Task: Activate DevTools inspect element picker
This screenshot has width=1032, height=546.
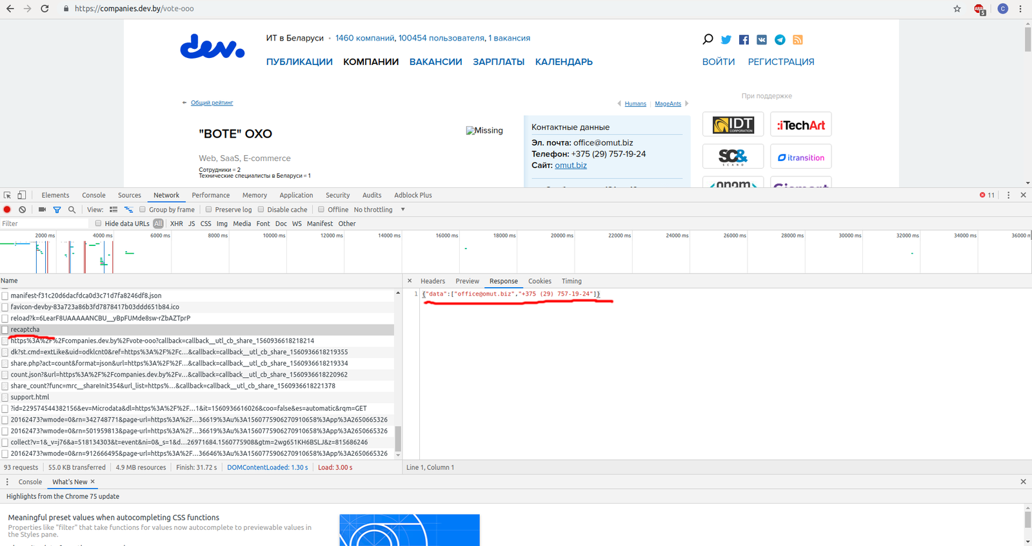Action: [x=7, y=195]
